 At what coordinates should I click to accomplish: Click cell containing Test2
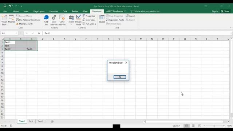coord(10,49)
